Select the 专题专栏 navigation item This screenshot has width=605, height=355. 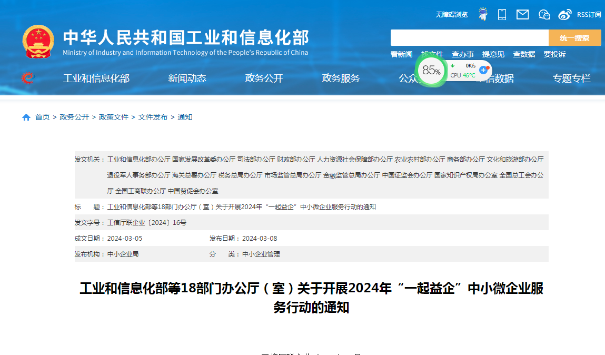[571, 78]
